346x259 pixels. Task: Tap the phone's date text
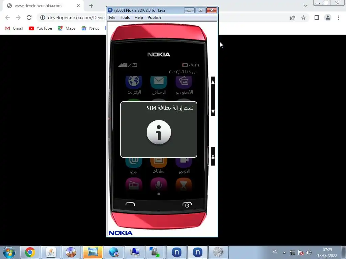click(183, 72)
